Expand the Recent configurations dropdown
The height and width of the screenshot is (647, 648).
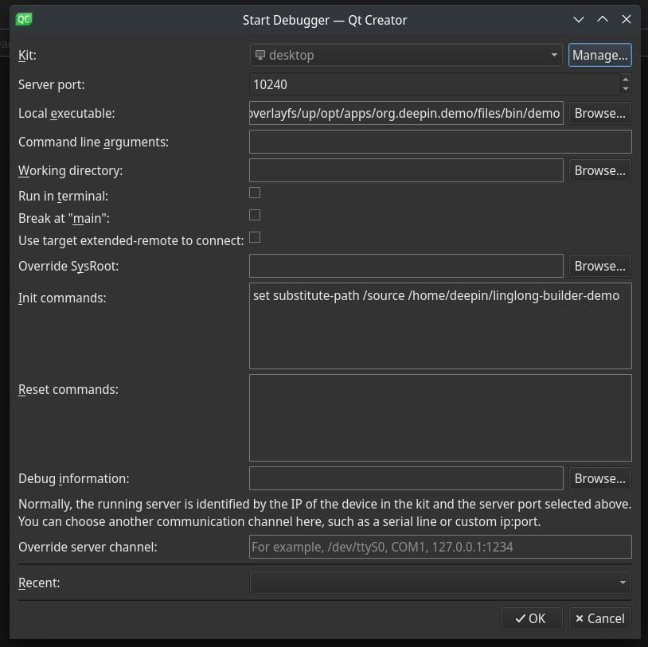click(x=440, y=583)
